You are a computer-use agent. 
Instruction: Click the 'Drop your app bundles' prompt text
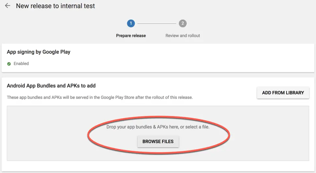click(x=137, y=127)
